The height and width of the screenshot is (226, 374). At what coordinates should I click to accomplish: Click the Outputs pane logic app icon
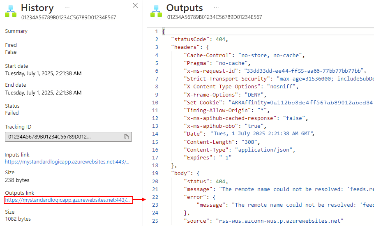click(x=156, y=11)
